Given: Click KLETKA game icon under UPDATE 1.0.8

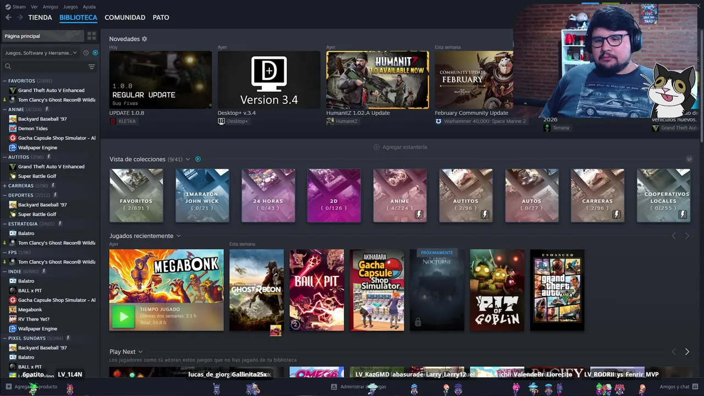Looking at the screenshot, I should click(113, 121).
